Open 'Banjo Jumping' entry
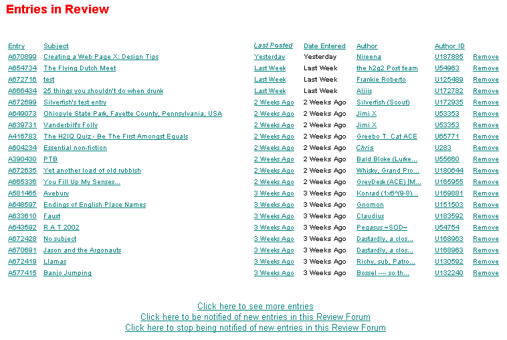Image resolution: width=507 pixels, height=340 pixels. (68, 272)
